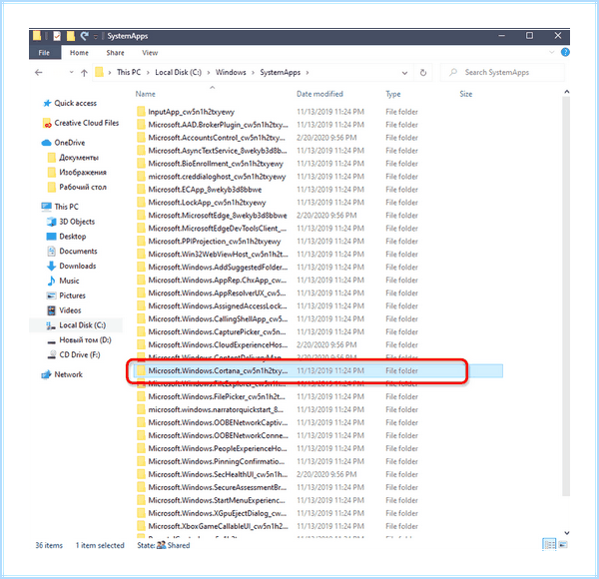Viewport: 599px width, 579px height.
Task: Open Documents in navigation pane
Action: (72, 251)
